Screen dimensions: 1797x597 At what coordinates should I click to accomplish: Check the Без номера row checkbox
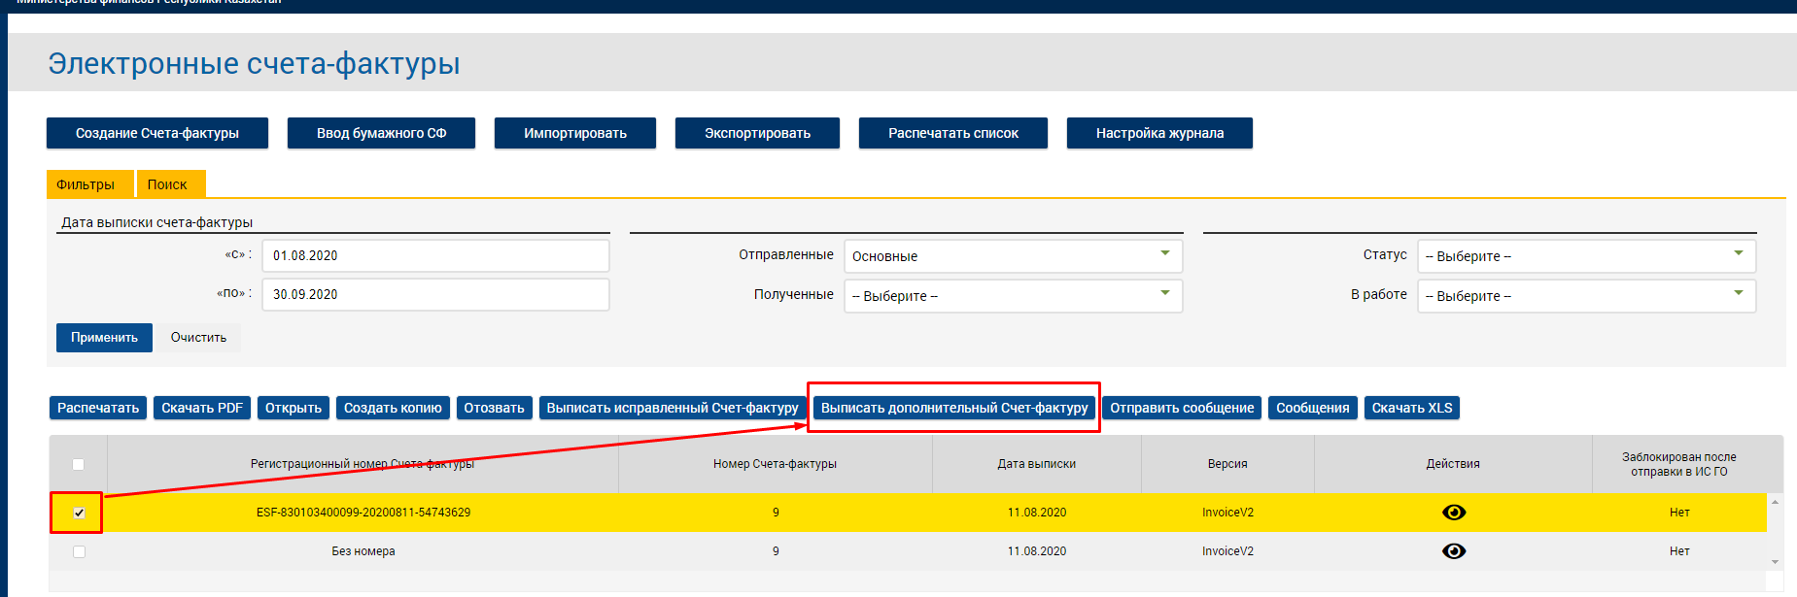pos(79,551)
